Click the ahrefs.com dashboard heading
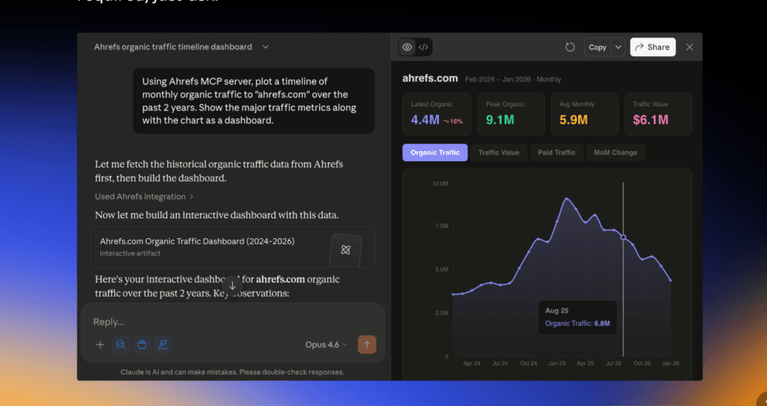Screen dimensions: 767x406 click(x=430, y=78)
